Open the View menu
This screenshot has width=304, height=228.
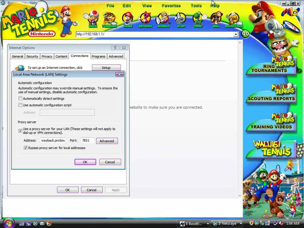coord(147,6)
